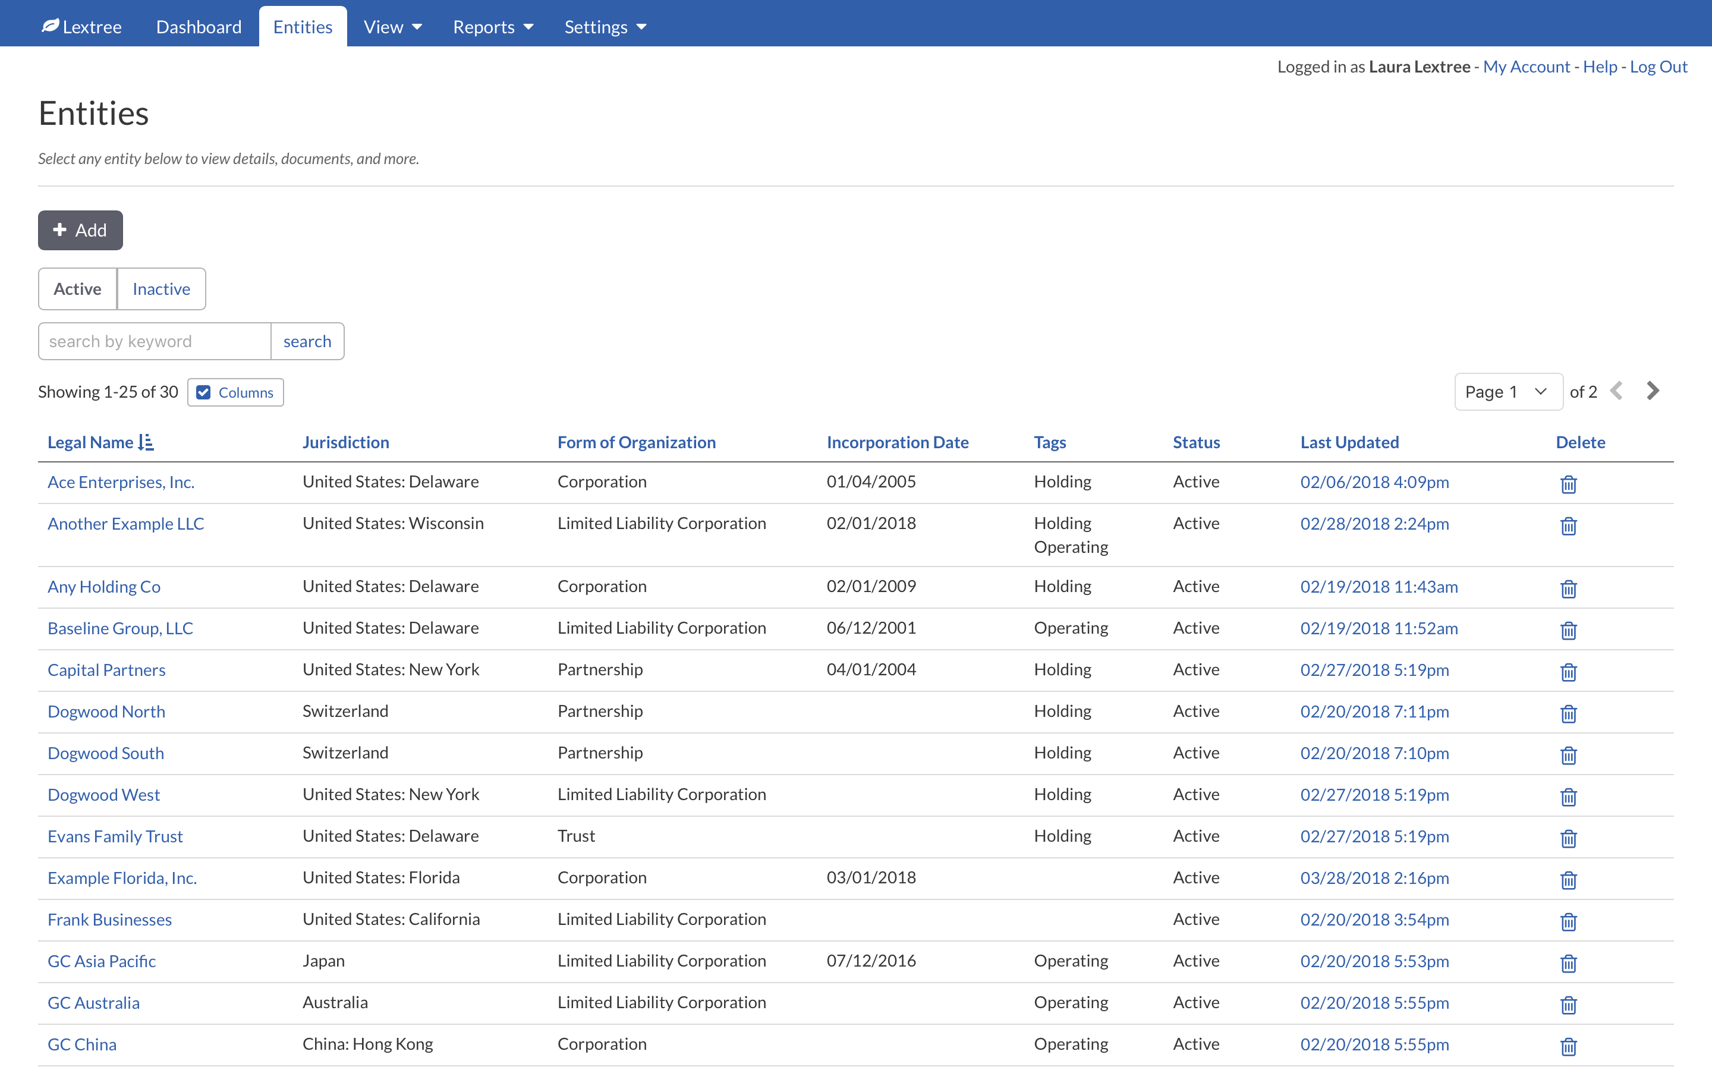This screenshot has width=1712, height=1070.
Task: Sort by Tags column header
Action: point(1050,442)
